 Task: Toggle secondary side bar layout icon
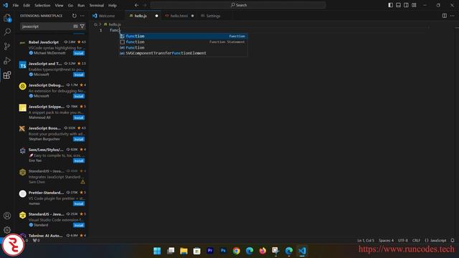[x=406, y=5]
